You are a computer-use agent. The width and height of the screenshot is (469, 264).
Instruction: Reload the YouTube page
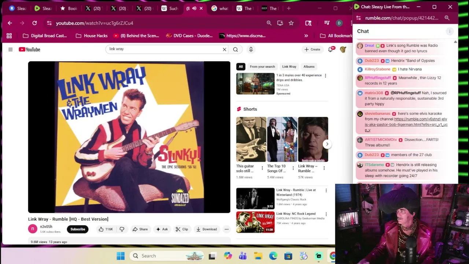point(34,23)
